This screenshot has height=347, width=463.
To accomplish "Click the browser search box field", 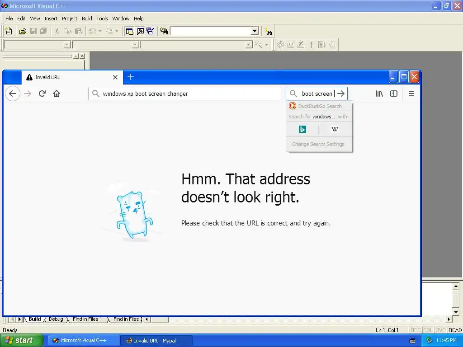I will tap(317, 94).
